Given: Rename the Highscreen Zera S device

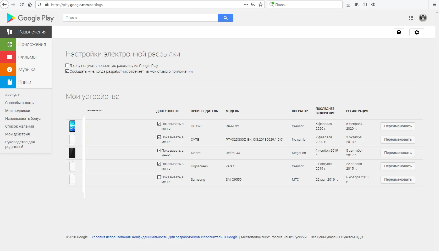Looking at the screenshot, I should 398,166.
